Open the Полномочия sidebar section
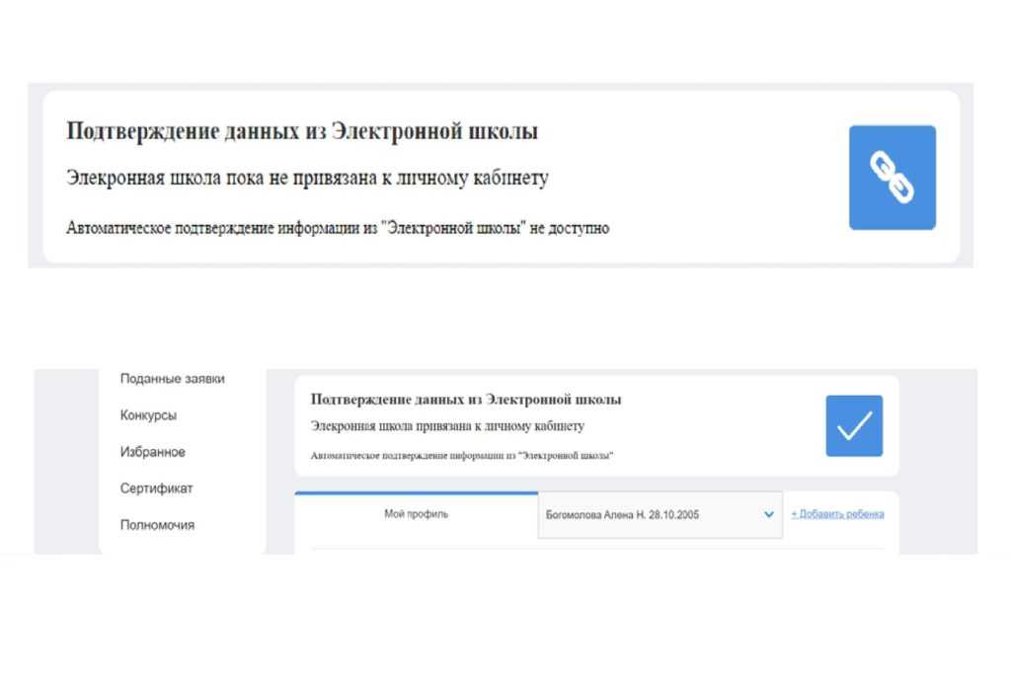This screenshot has width=1011, height=674. 157,525
